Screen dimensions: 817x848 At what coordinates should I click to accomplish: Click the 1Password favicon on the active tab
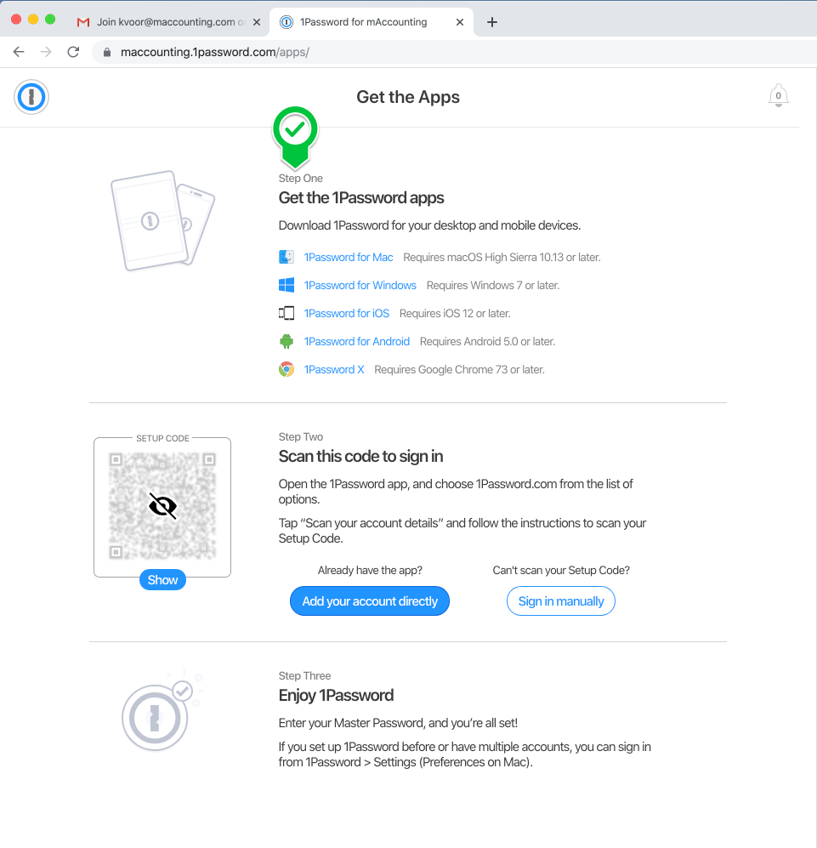click(287, 22)
